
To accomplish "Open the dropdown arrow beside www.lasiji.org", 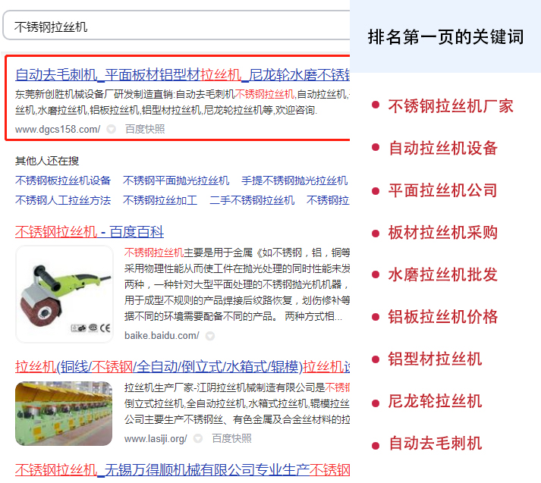I will 198,438.
